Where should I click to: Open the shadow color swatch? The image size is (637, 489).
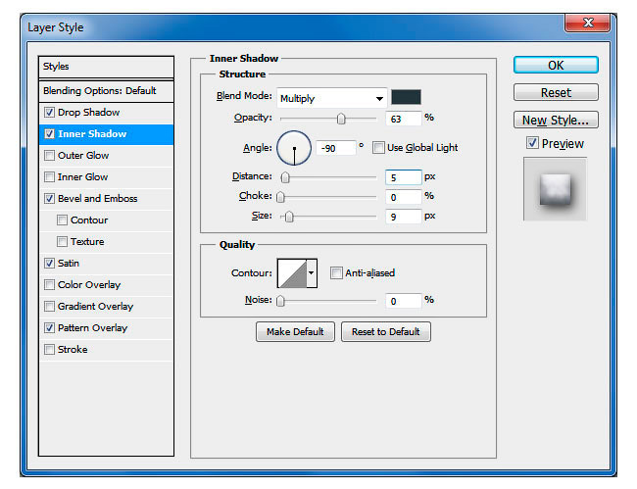(406, 97)
